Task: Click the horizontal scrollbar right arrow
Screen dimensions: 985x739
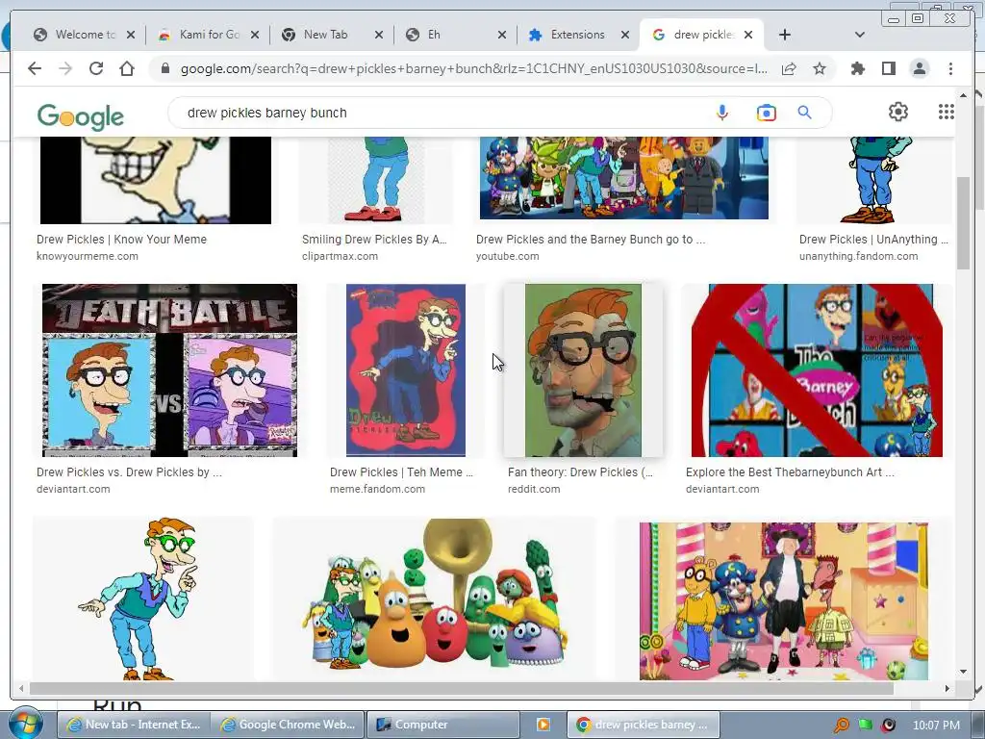Action: point(947,689)
